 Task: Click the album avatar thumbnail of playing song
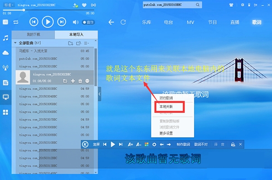pos(23,78)
